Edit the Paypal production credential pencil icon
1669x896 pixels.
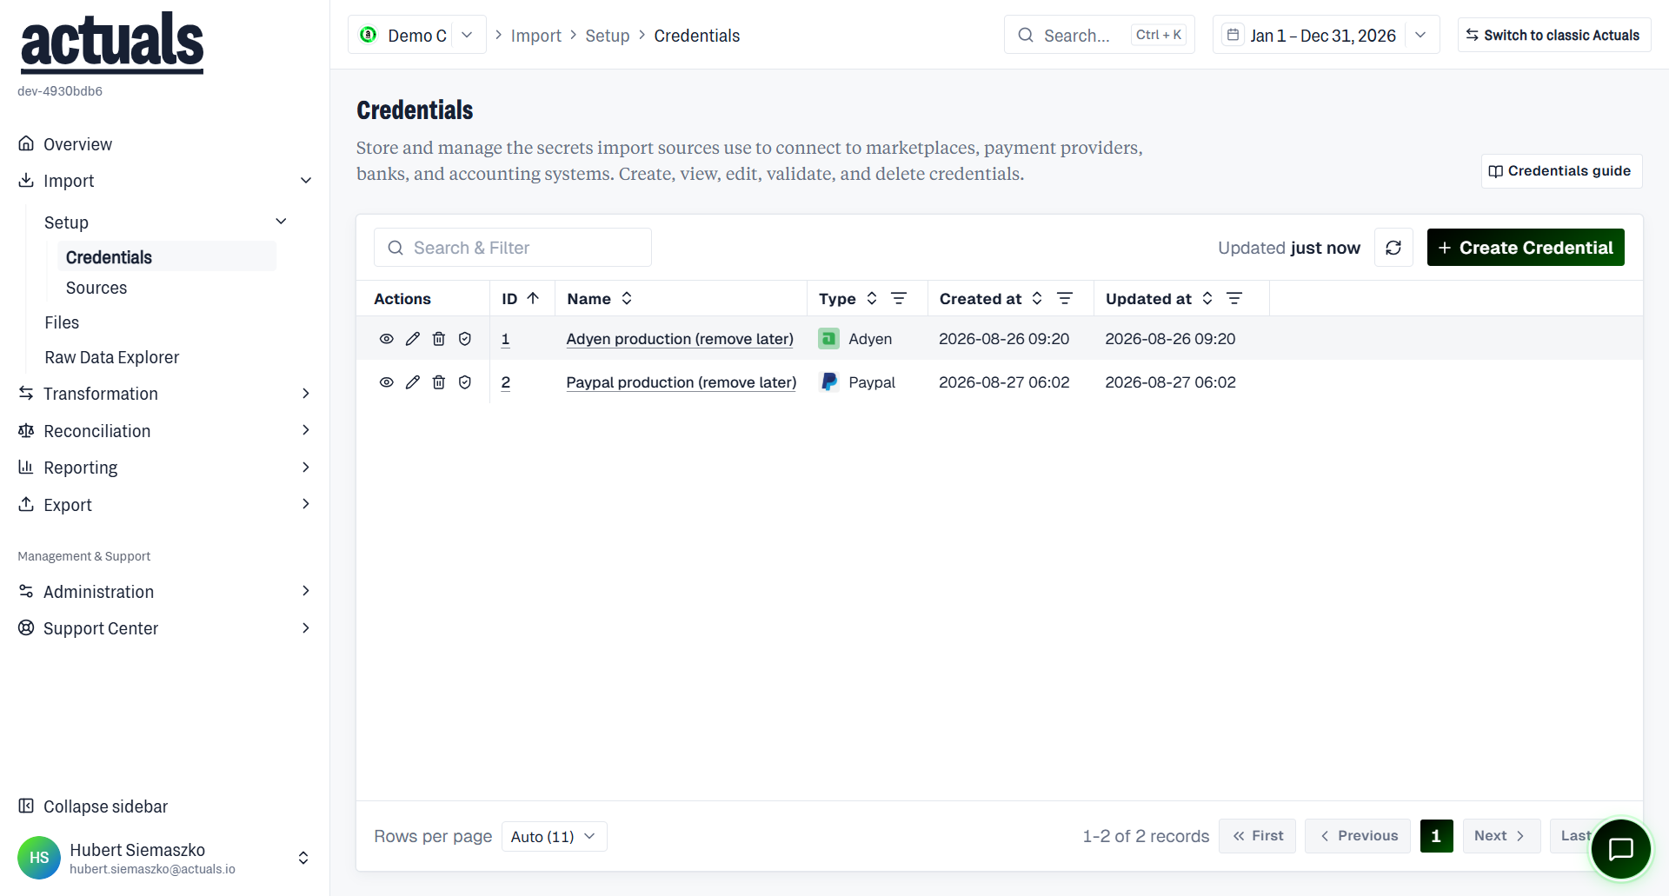pyautogui.click(x=413, y=382)
